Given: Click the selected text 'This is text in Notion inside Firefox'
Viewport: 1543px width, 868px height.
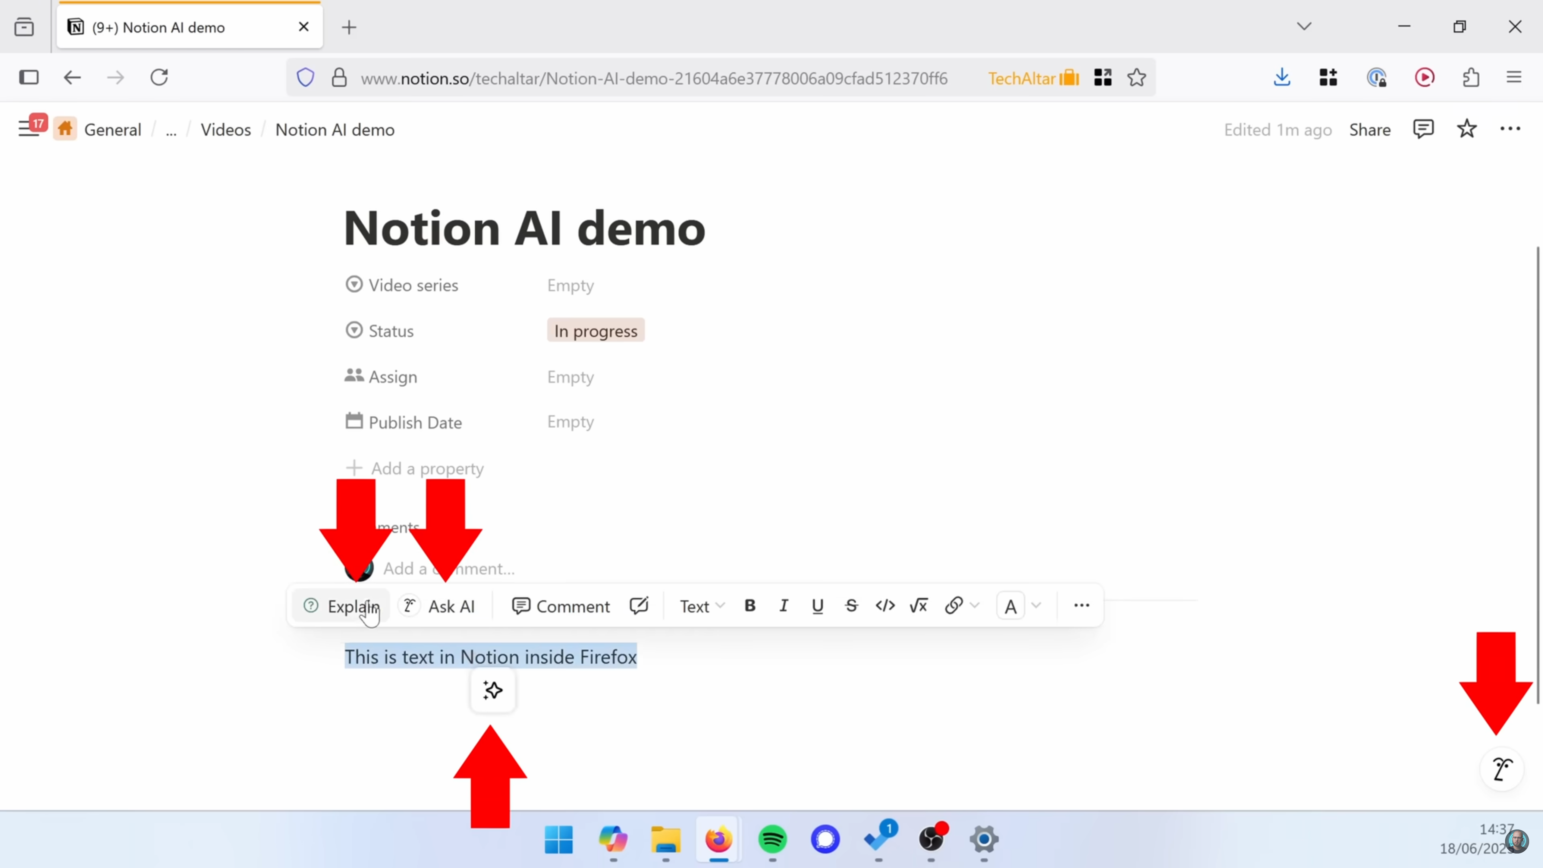Looking at the screenshot, I should (x=491, y=657).
